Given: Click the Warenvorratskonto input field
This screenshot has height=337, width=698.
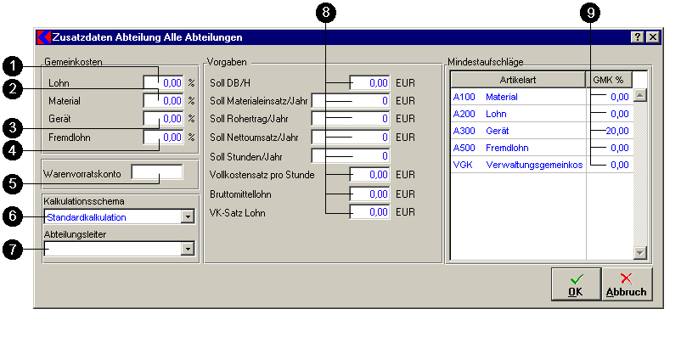Looking at the screenshot, I should (157, 172).
